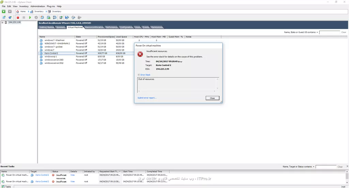Click the Reset virtual machine toolbar icon
349x188 pixels.
(x=36, y=17)
